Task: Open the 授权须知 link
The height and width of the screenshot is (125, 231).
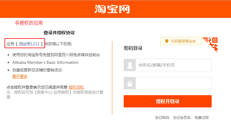Action: [76, 87]
